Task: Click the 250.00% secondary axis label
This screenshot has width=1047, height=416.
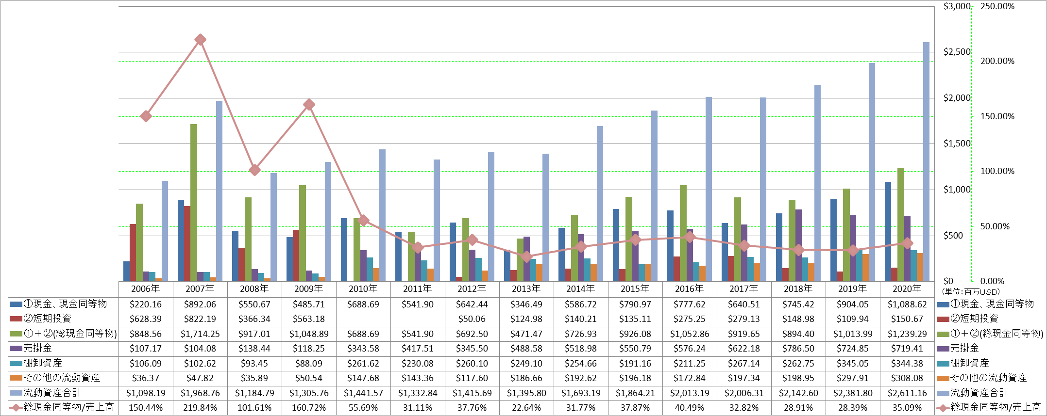Action: point(997,6)
